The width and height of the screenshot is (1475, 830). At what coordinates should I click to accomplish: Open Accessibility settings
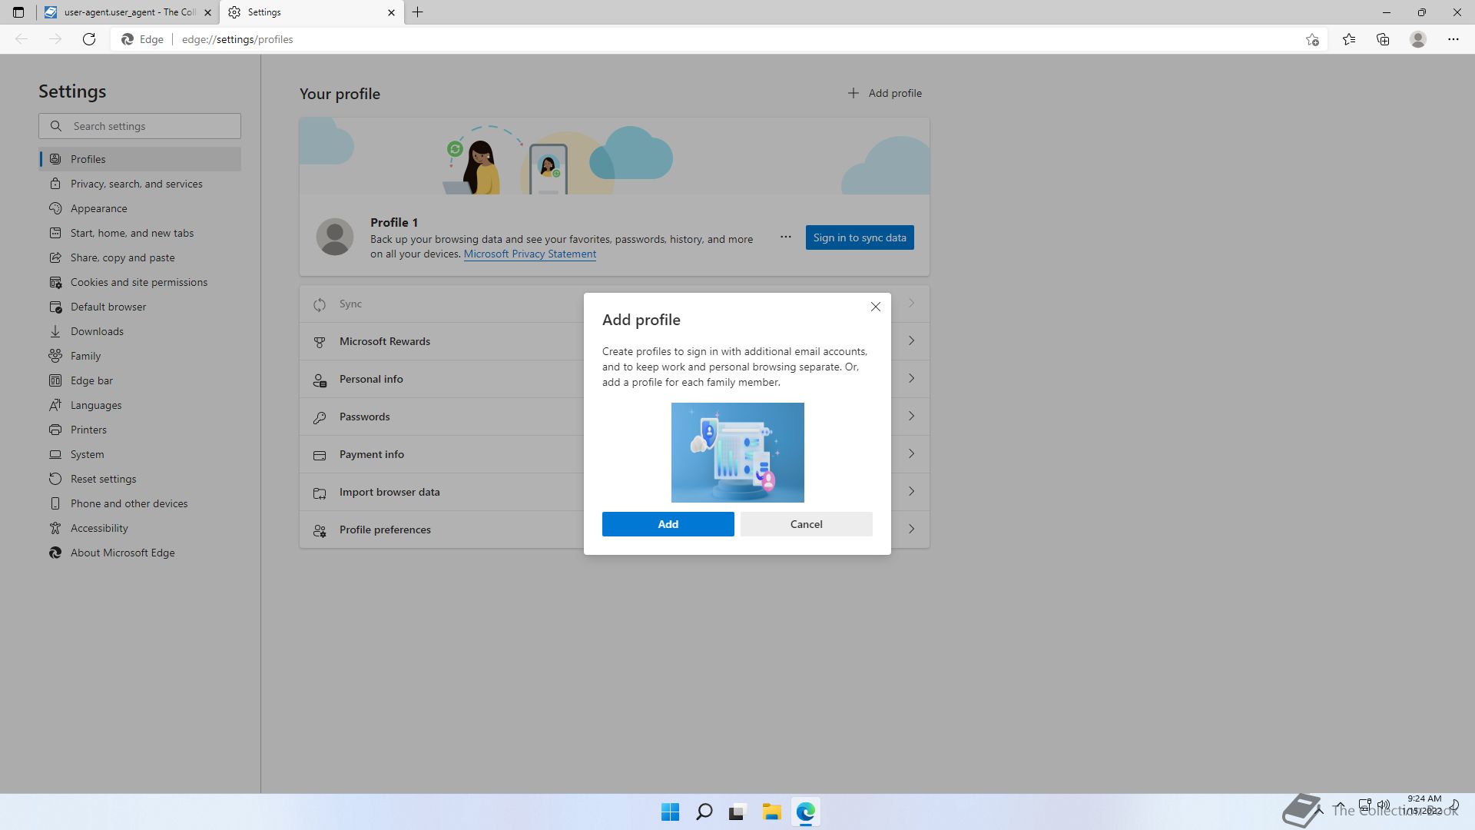[140, 528]
